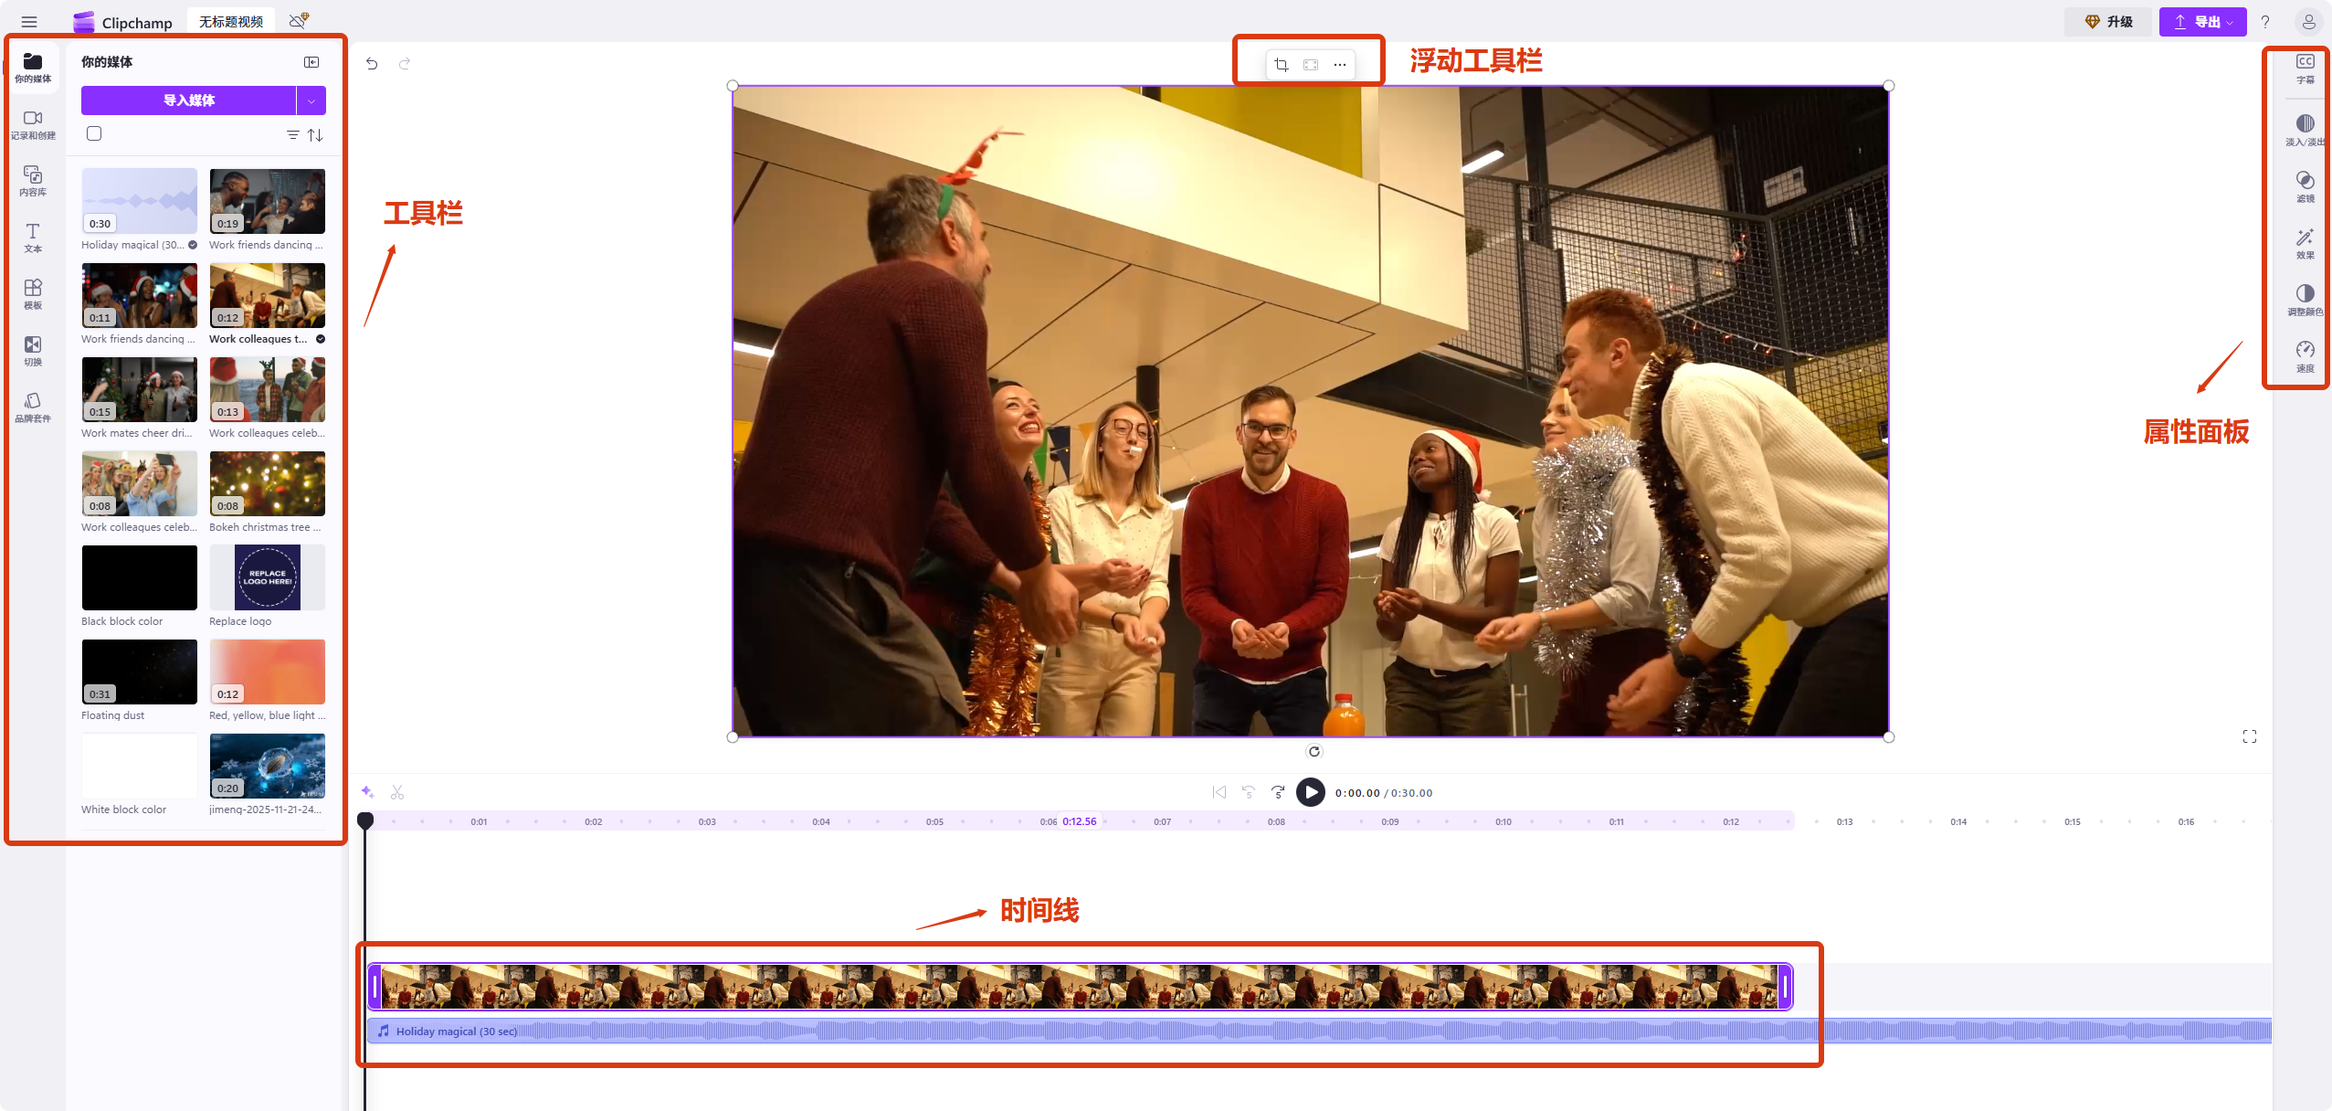Open the Captions (字幕) panel icon
Screen dimensions: 2332x1111
2305,68
